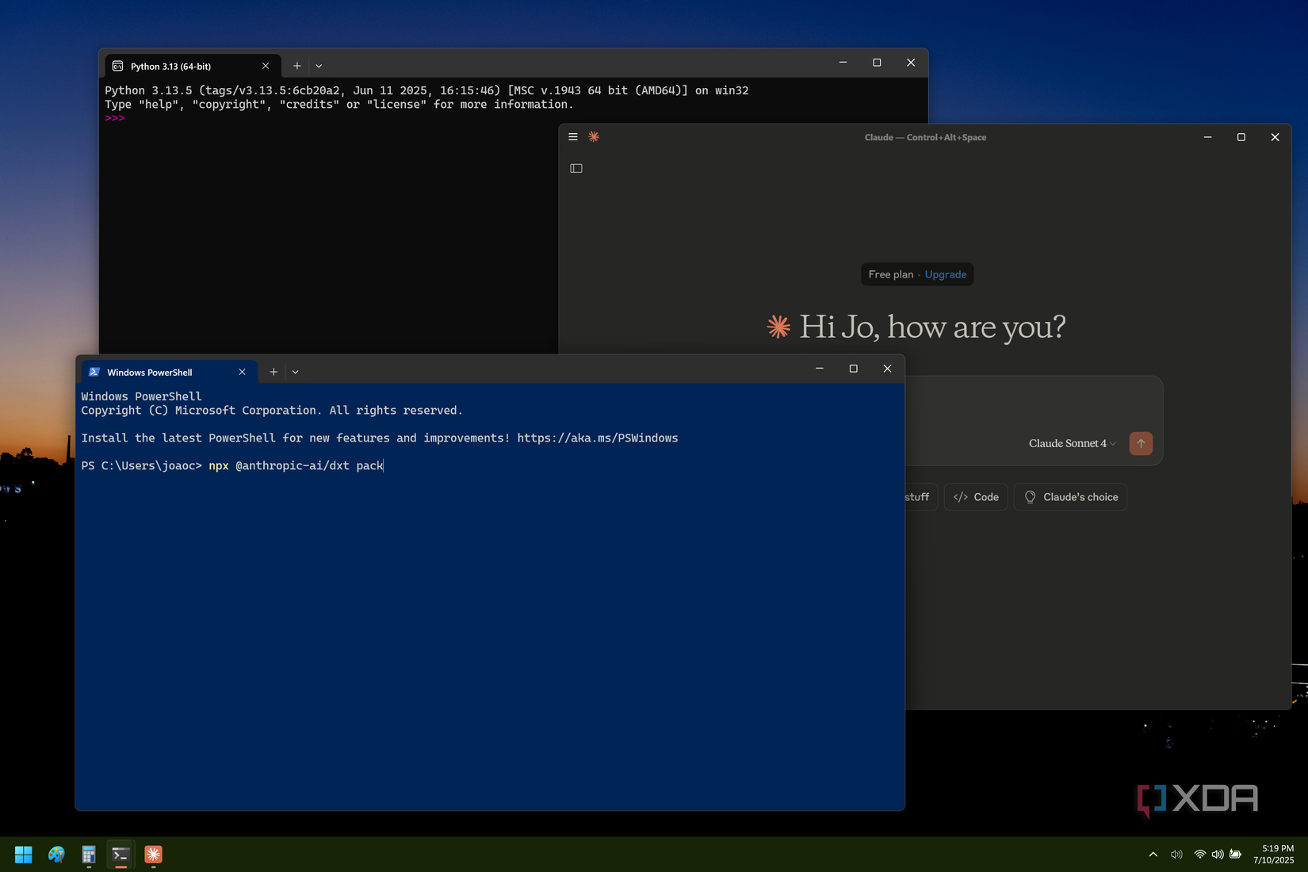Screen dimensions: 1308x872
Task: Show hidden icons in the system tray
Action: (1153, 855)
